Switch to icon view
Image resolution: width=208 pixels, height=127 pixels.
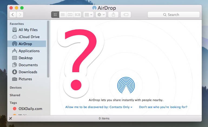coord(55,15)
